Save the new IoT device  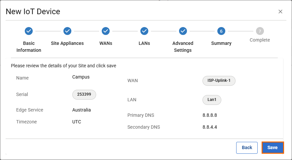pyautogui.click(x=273, y=147)
